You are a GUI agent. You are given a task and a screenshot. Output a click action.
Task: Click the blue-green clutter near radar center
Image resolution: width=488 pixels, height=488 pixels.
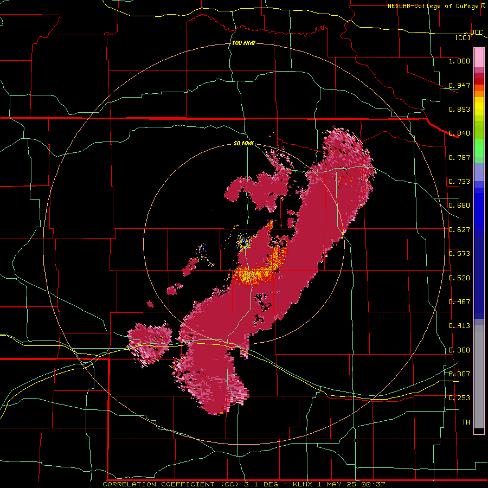point(245,241)
